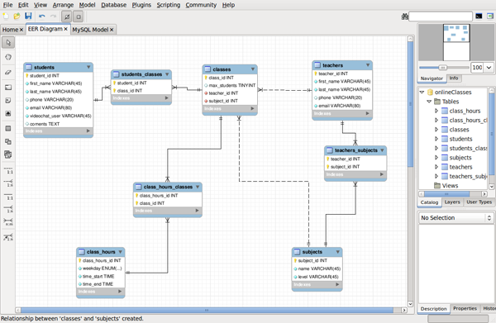Switch to the MySQL Model tab

pyautogui.click(x=93, y=30)
